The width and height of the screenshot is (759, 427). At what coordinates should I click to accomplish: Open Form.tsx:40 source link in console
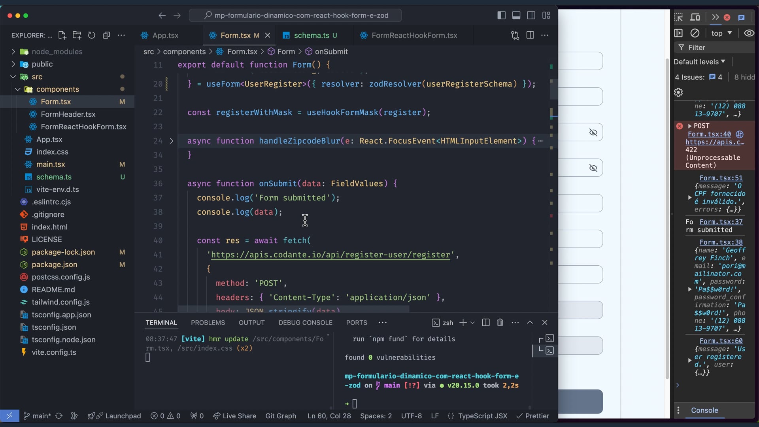709,134
